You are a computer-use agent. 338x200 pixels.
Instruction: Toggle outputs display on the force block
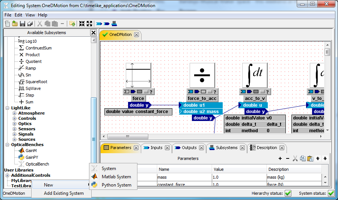coord(133,92)
